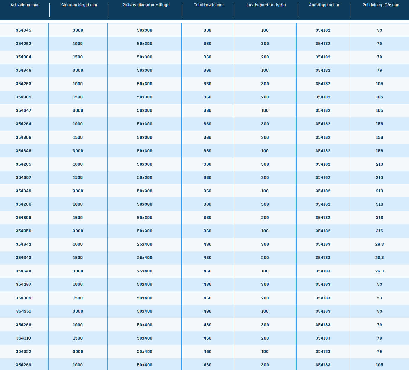Select article number 354262
Viewport: 409px width, 370px height.
24,44
